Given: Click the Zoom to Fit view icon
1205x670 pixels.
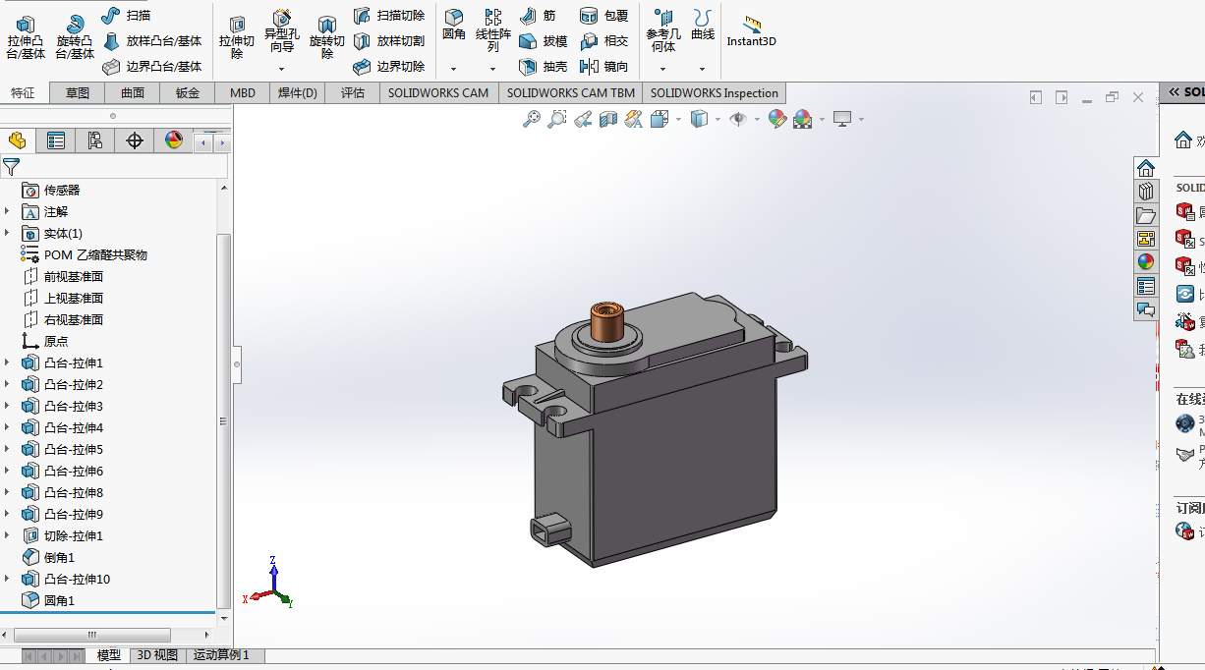Looking at the screenshot, I should [x=532, y=119].
